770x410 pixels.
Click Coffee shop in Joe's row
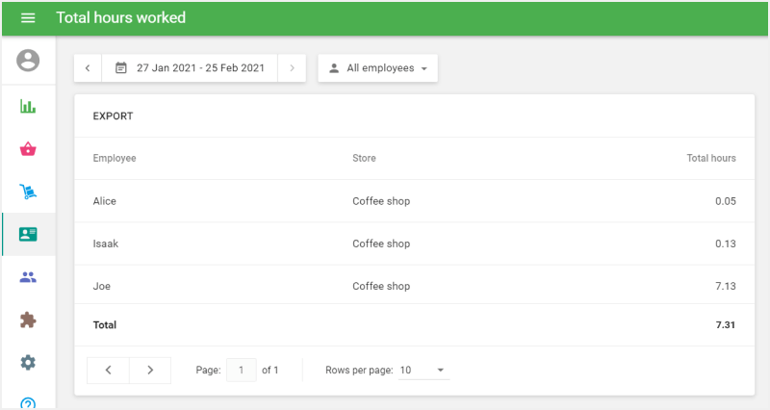click(x=381, y=286)
